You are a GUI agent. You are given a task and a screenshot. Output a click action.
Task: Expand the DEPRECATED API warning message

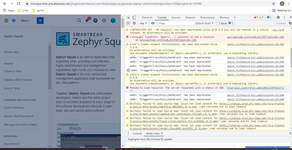131,30
